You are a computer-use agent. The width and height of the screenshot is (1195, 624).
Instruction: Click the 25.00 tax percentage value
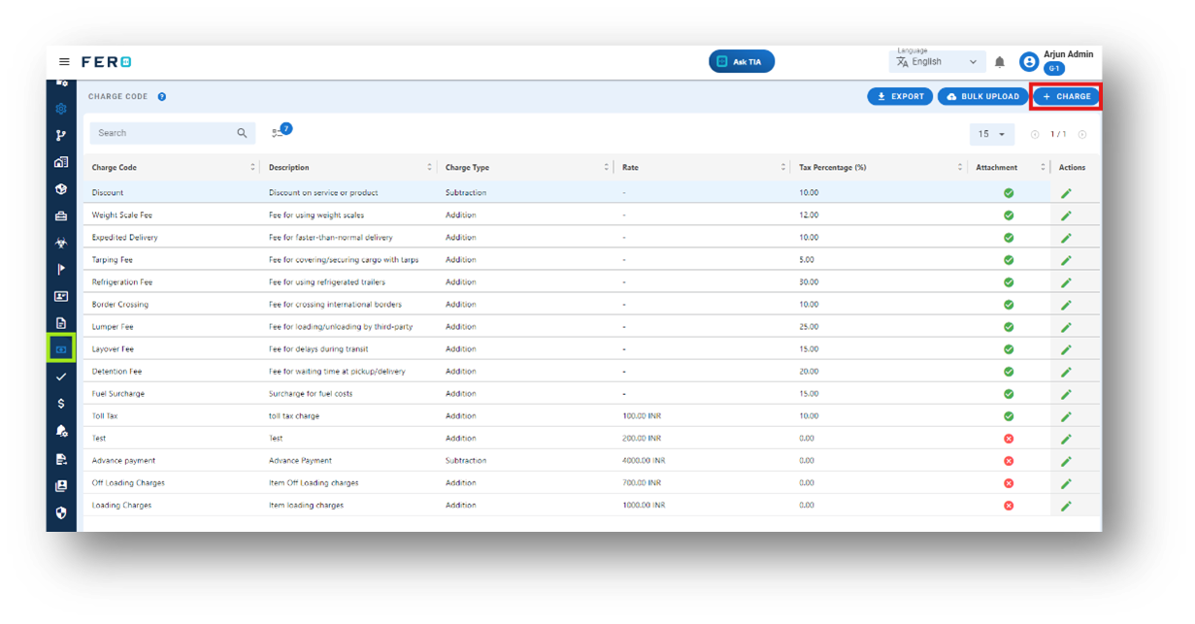pyautogui.click(x=809, y=327)
